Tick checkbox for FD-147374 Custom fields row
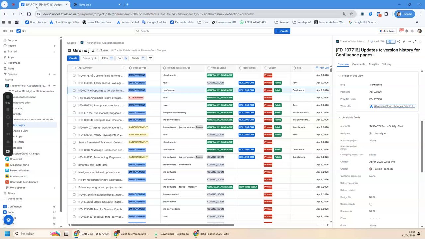The height and width of the screenshot is (239, 425). pyautogui.click(x=74, y=75)
